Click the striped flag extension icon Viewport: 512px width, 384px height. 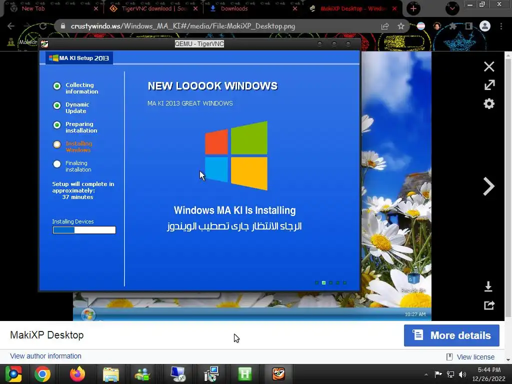421,26
